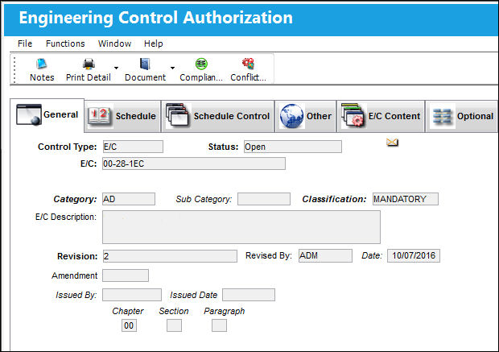Viewport: 499px width, 352px height.
Task: Click the Category field showing AD
Action: click(x=129, y=199)
